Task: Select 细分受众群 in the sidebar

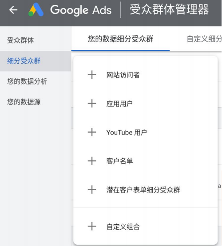Action: point(36,61)
